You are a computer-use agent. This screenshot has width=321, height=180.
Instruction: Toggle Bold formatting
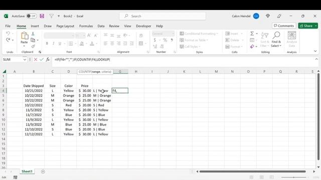pyautogui.click(x=47, y=43)
